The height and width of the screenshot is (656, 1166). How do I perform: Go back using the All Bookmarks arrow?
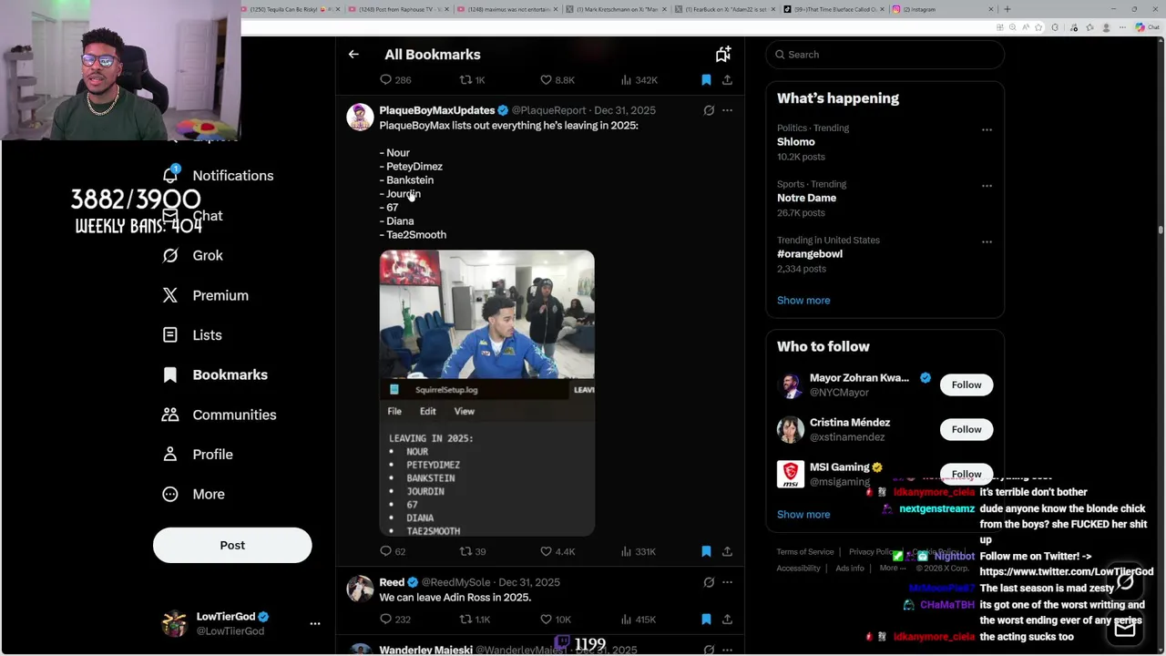pos(353,55)
